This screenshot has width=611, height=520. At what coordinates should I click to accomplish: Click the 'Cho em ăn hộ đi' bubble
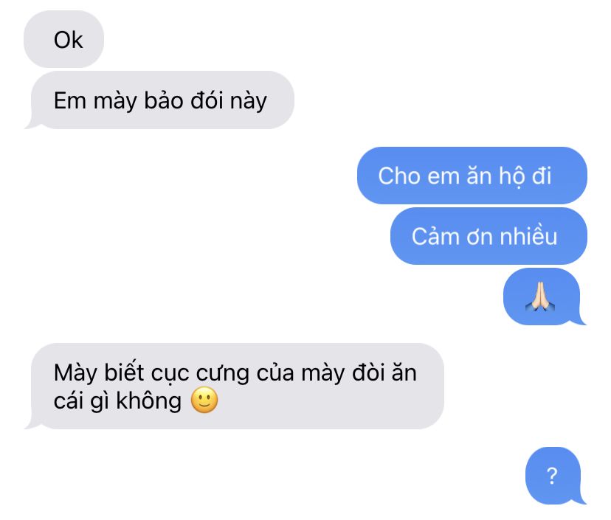pos(472,176)
